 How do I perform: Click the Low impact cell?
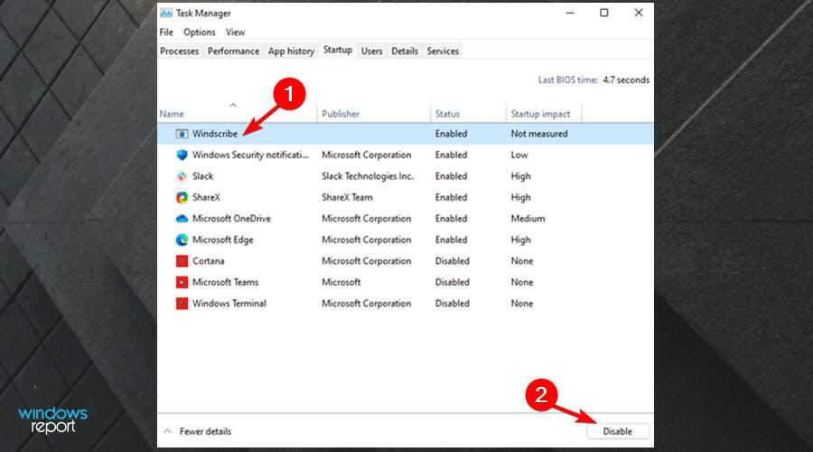pyautogui.click(x=519, y=155)
